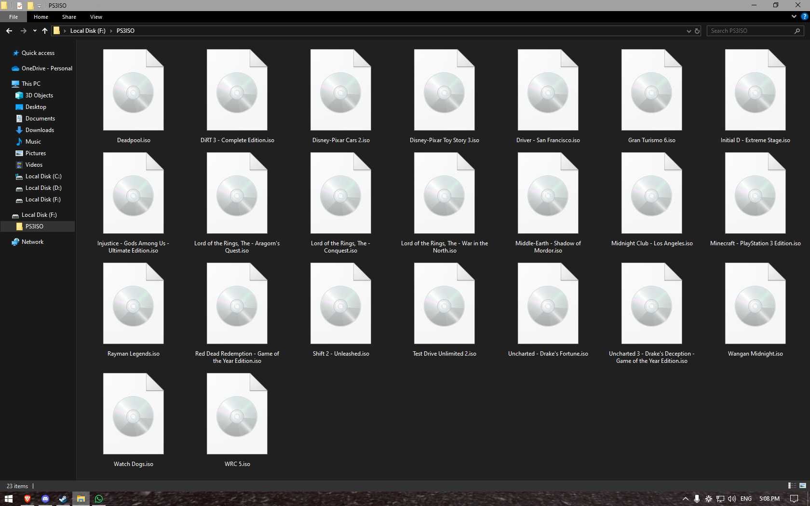810x506 pixels.
Task: Open recent locations dropdown arrow
Action: [35, 31]
